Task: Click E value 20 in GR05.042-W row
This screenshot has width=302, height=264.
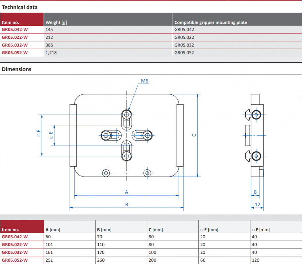Action: coord(203,237)
